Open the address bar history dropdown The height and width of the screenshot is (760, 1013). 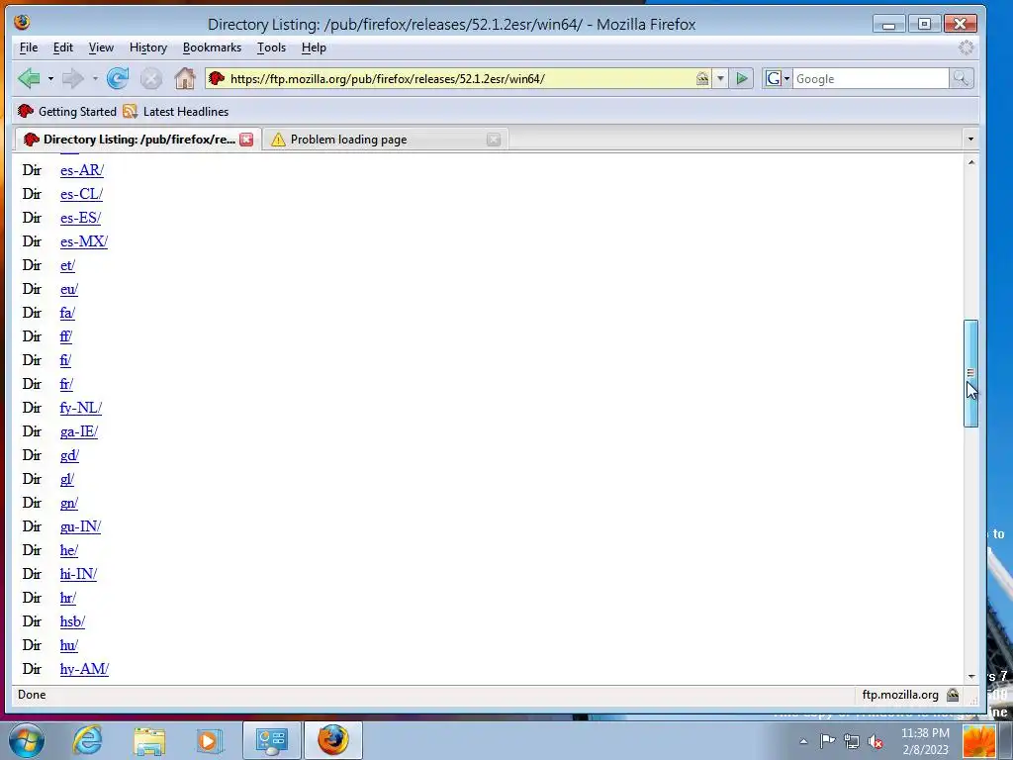(x=720, y=79)
